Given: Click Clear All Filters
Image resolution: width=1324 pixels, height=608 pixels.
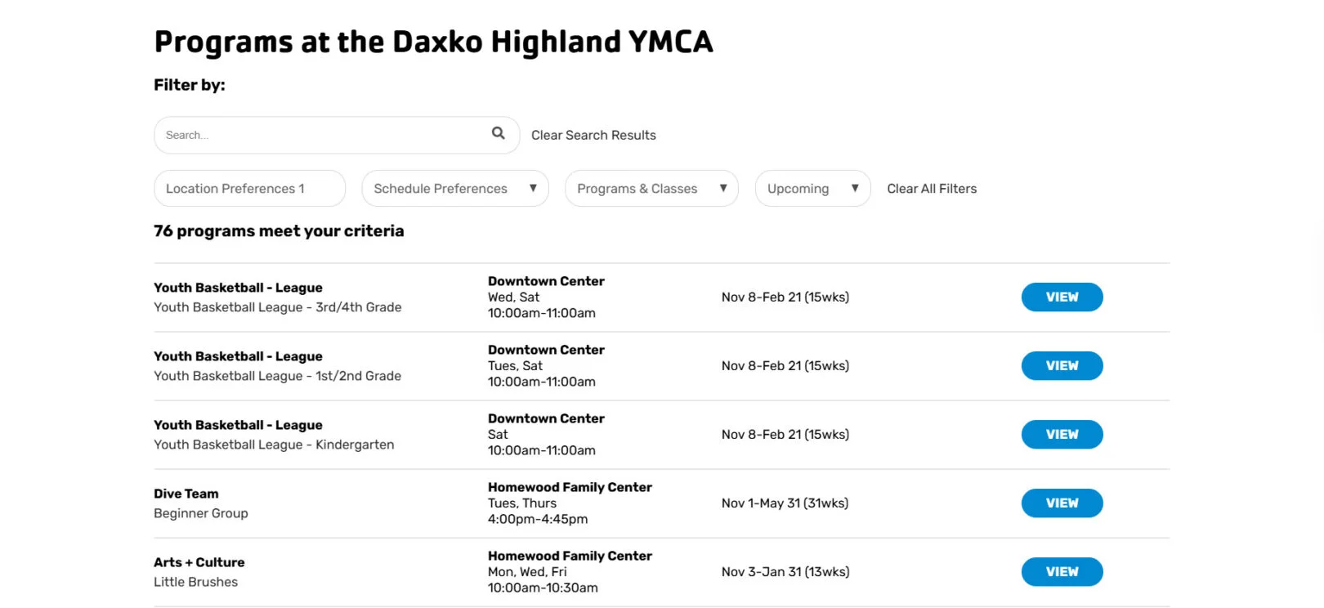Looking at the screenshot, I should (932, 189).
